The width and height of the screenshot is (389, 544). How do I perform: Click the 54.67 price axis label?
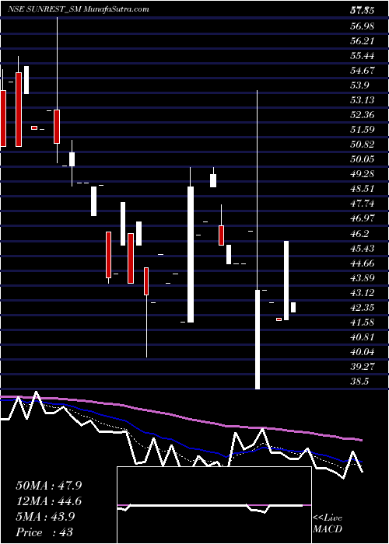[362, 71]
